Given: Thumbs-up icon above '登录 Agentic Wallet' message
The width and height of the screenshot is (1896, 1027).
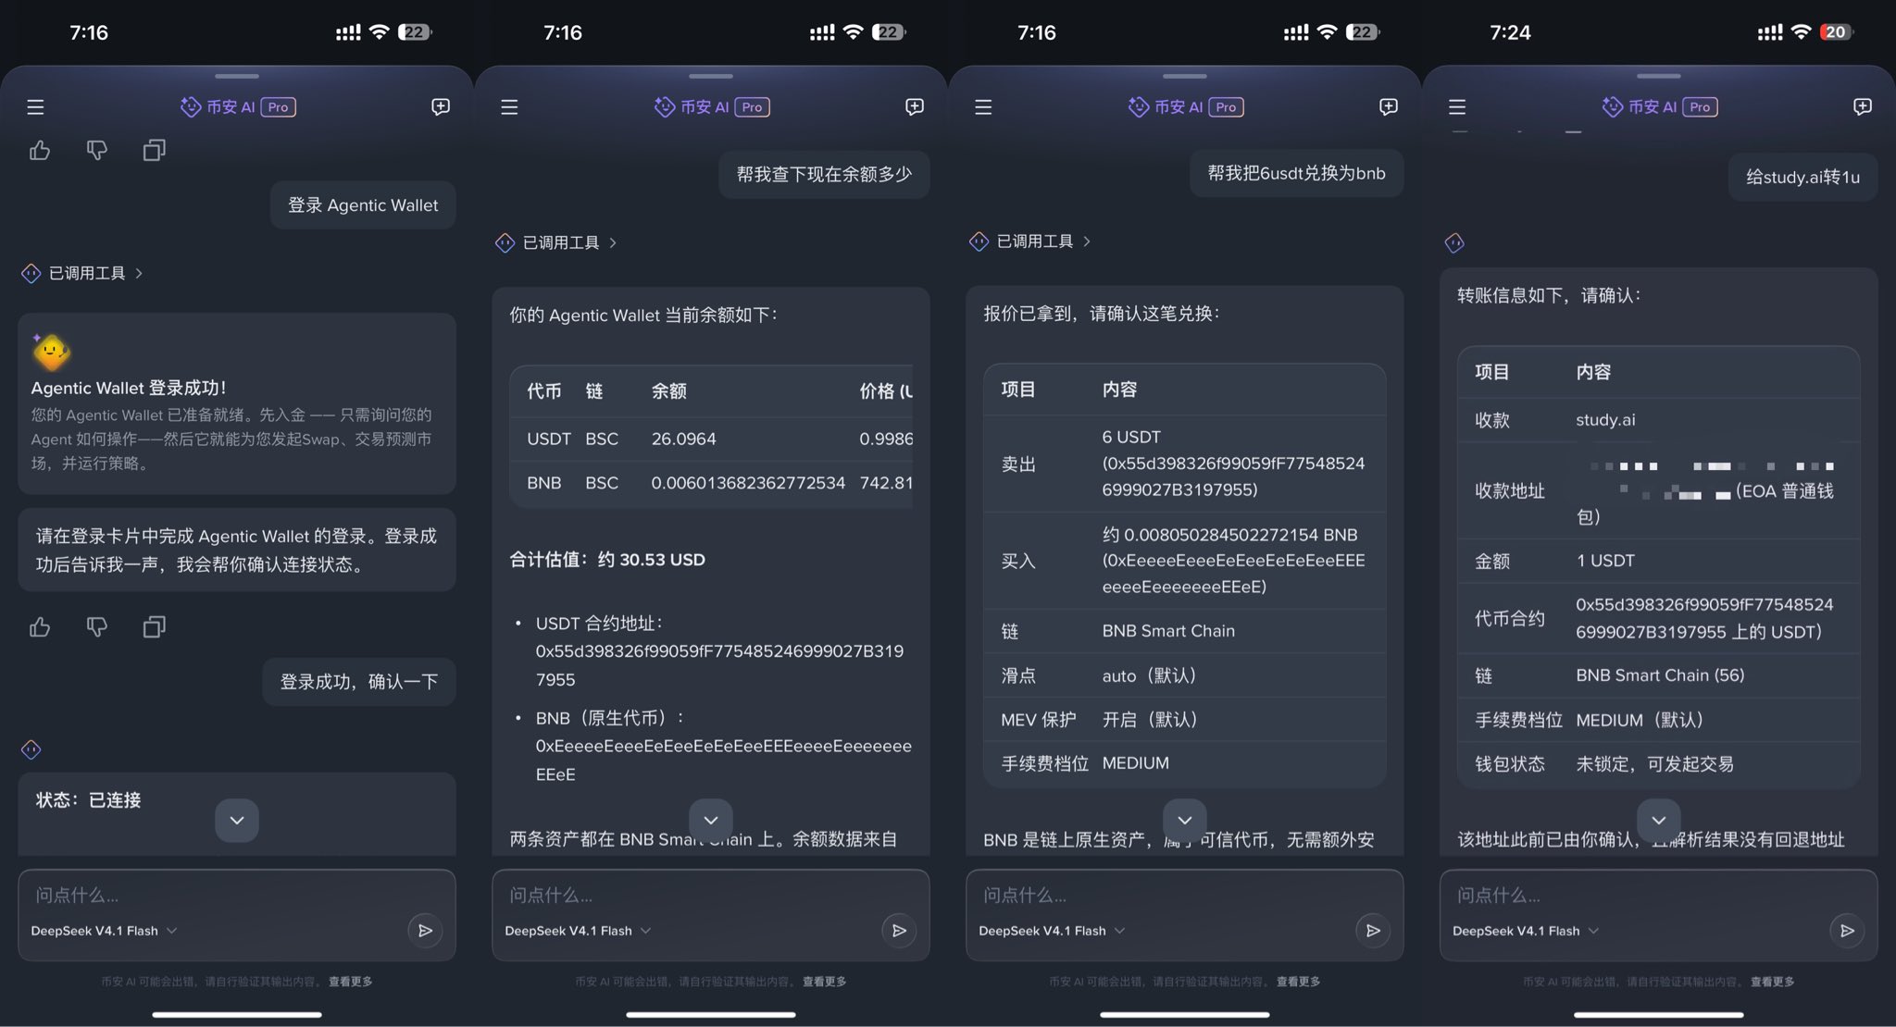Looking at the screenshot, I should 40,150.
